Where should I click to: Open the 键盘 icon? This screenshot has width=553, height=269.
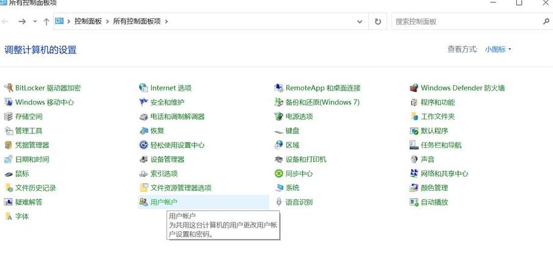(x=279, y=131)
